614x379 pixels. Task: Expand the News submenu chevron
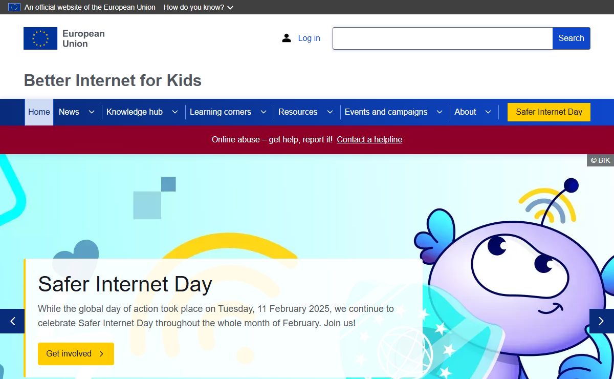click(x=92, y=112)
